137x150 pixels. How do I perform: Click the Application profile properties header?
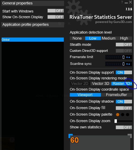tap(33, 25)
